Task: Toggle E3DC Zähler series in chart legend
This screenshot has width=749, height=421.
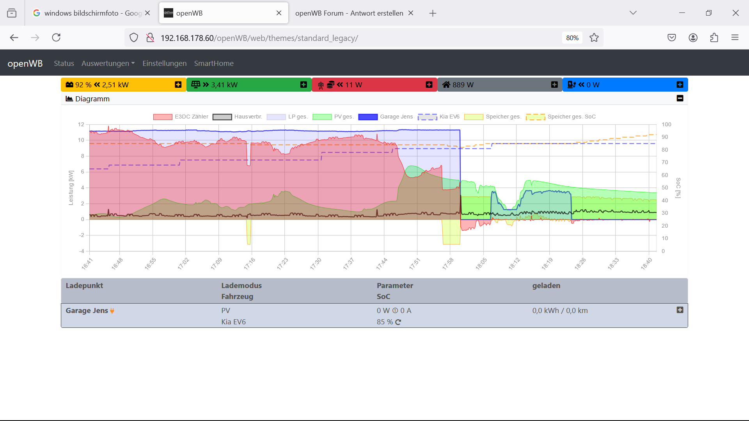Action: pos(181,117)
